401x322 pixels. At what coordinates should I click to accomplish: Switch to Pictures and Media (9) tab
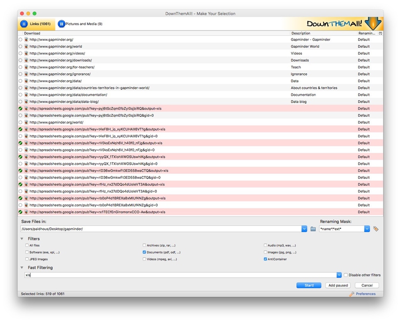(80, 24)
